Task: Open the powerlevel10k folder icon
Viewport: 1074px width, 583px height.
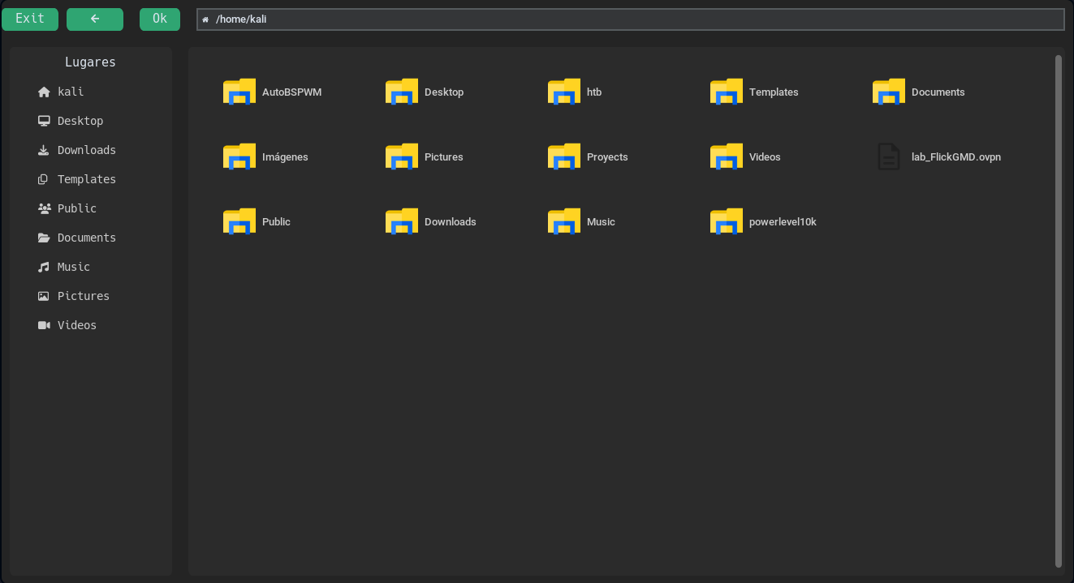Action: point(726,221)
